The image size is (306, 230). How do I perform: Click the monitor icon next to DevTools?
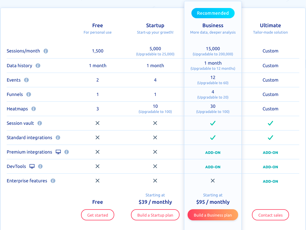pyautogui.click(x=32, y=166)
